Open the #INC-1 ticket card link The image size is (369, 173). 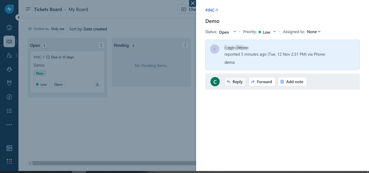pos(39,57)
